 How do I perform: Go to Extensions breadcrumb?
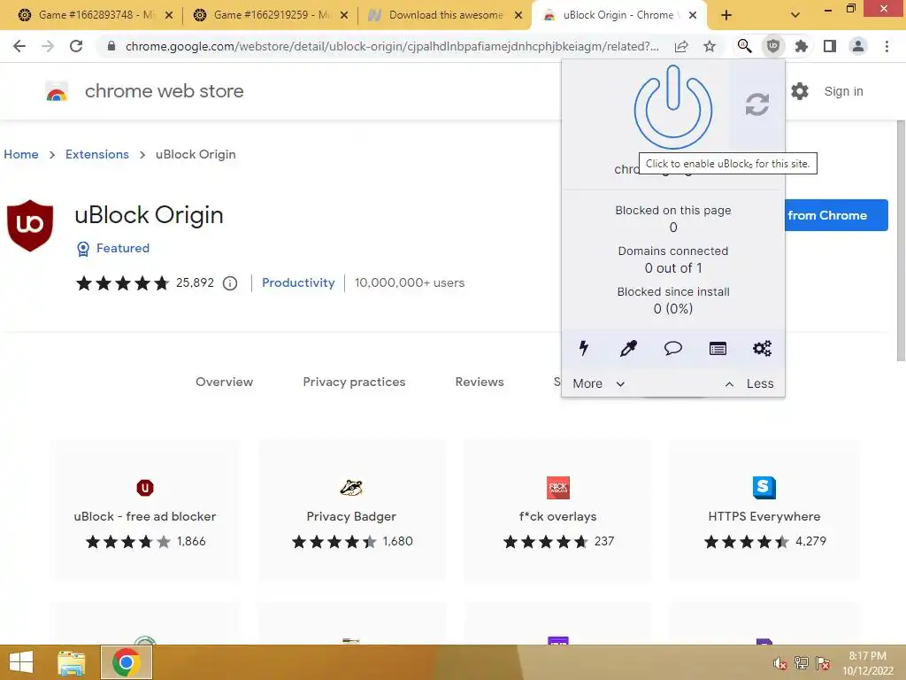[97, 154]
